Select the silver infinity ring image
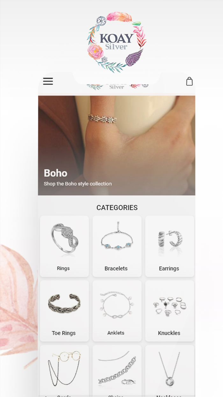The image size is (223, 397). tap(64, 238)
